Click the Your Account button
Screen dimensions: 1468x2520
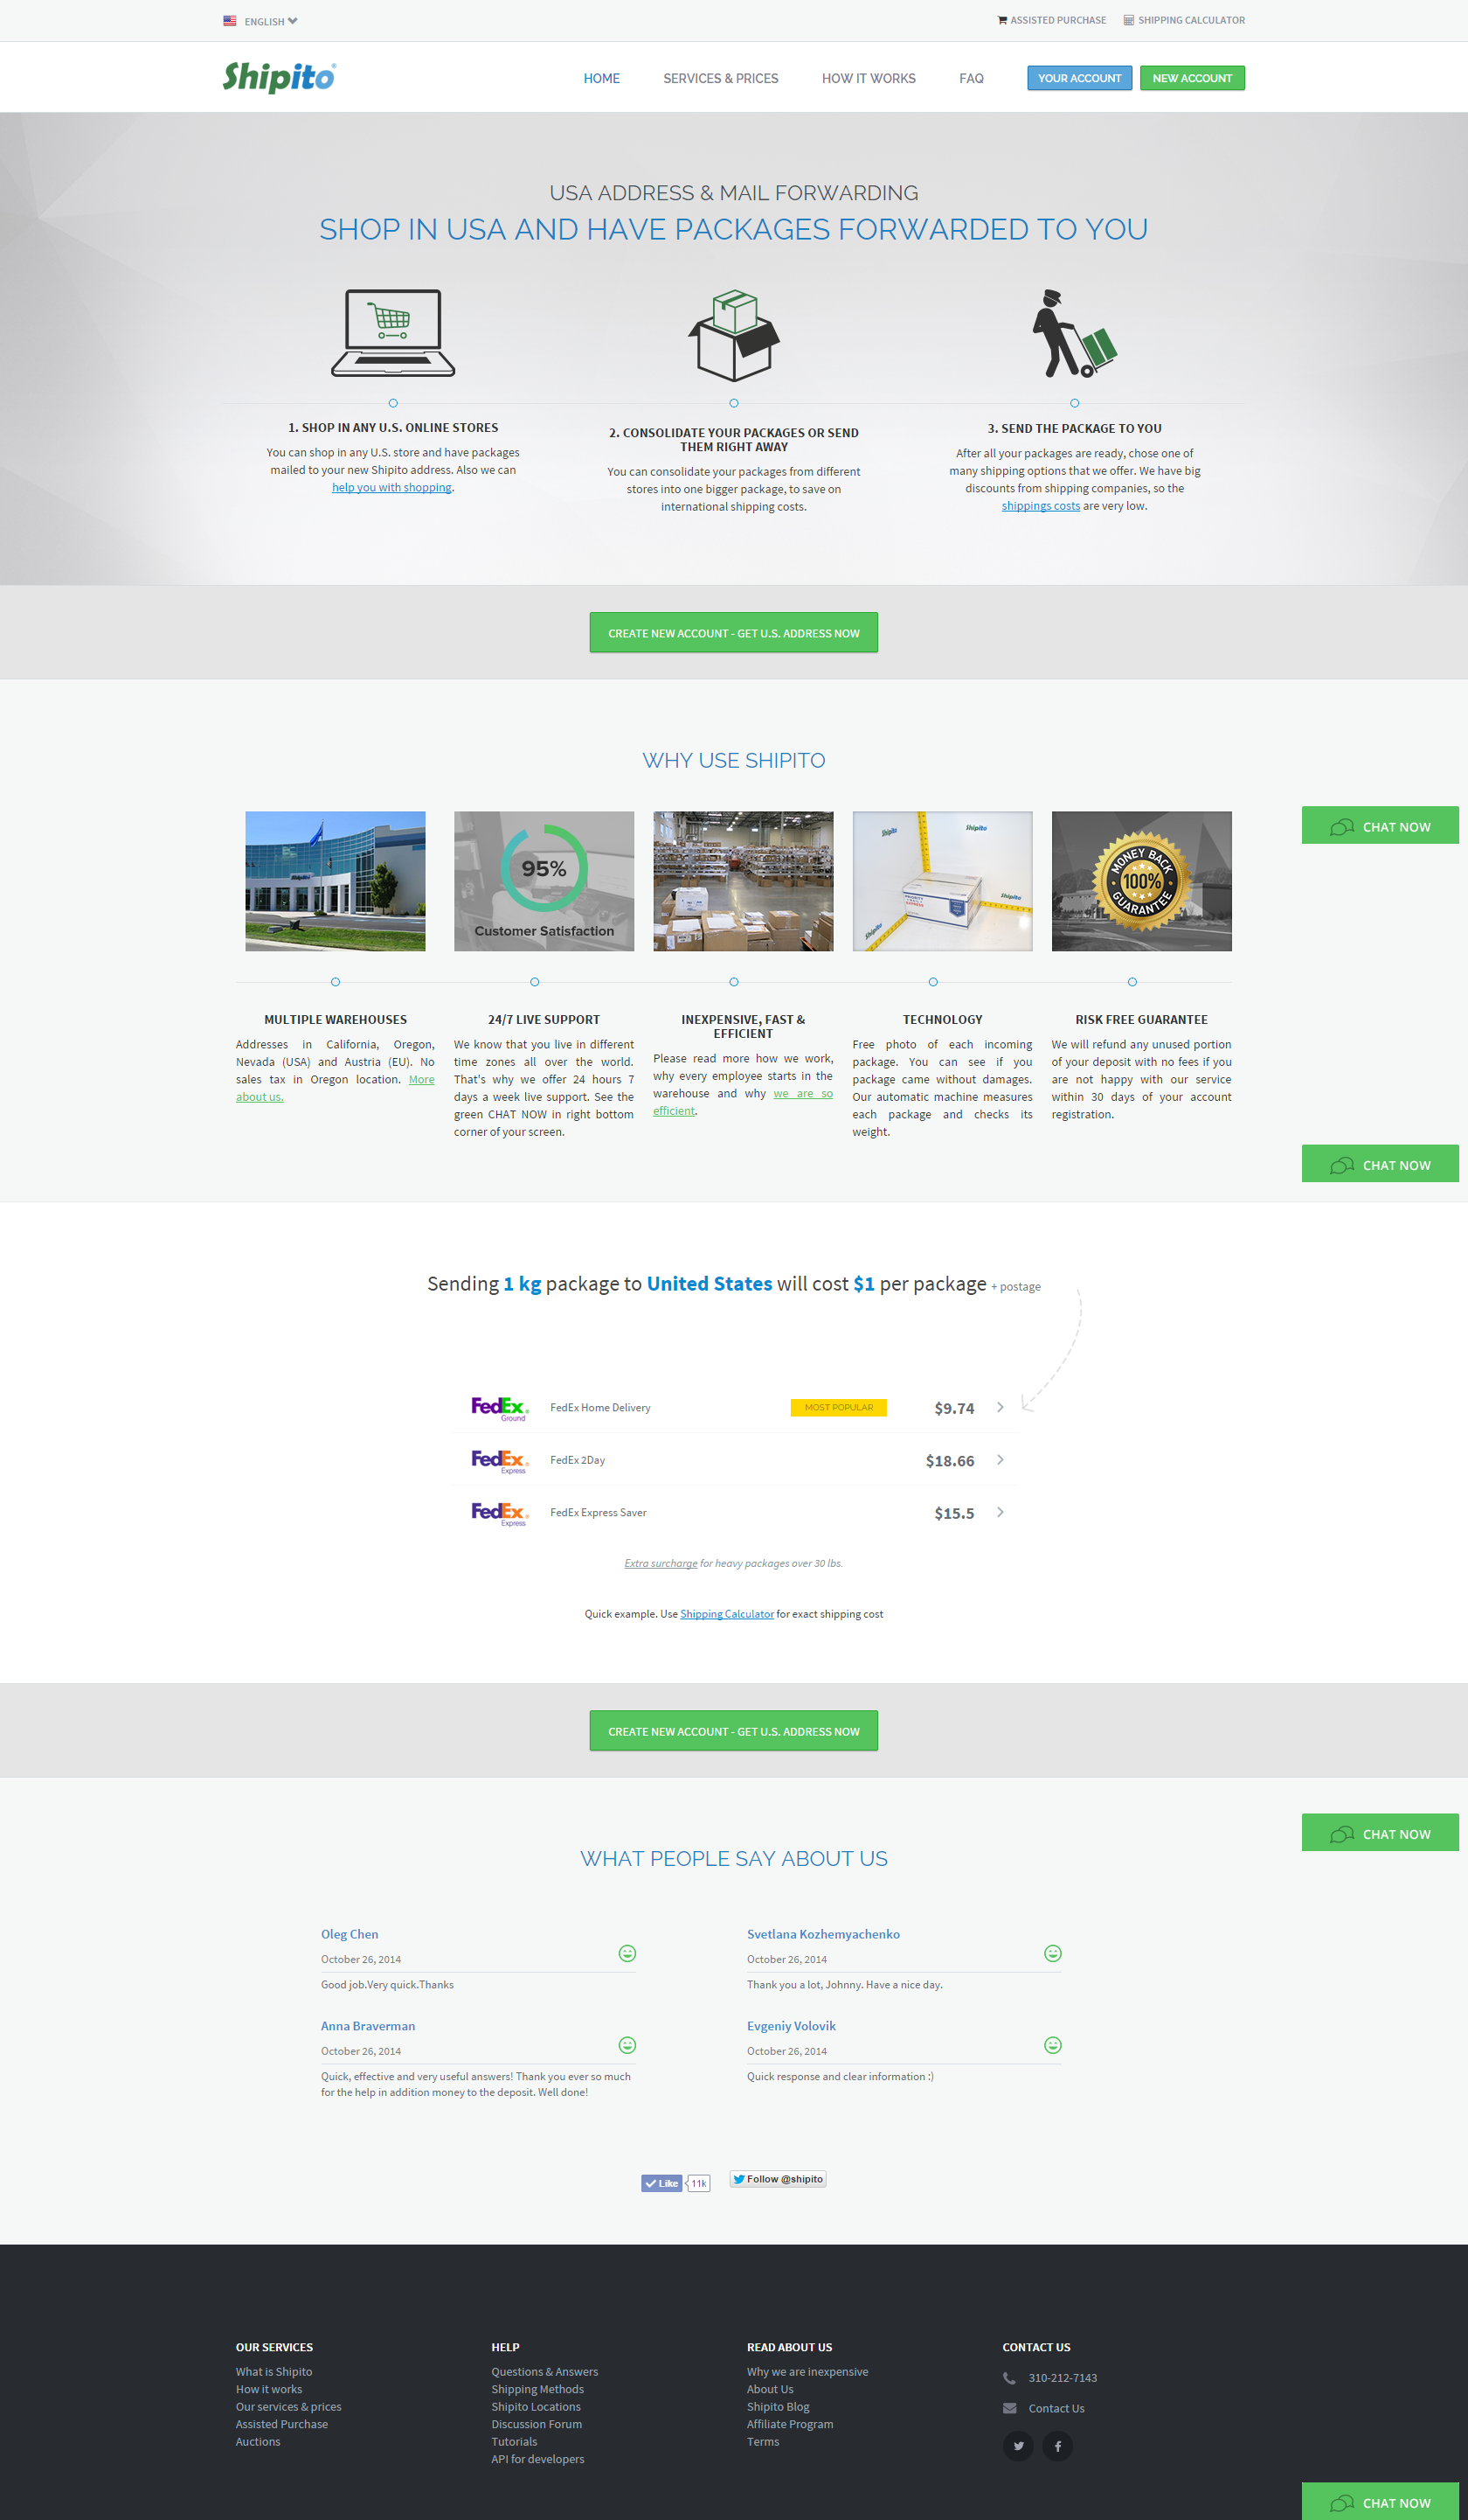[1079, 78]
